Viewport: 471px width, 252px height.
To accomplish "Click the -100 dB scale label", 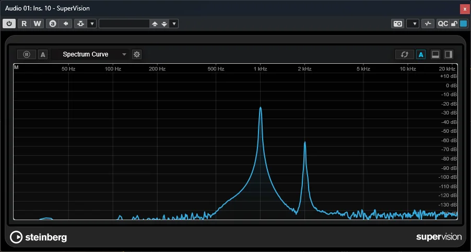I will point(448,177).
